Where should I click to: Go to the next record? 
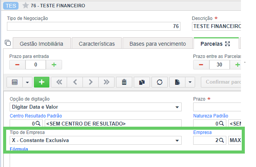pyautogui.click(x=91, y=82)
